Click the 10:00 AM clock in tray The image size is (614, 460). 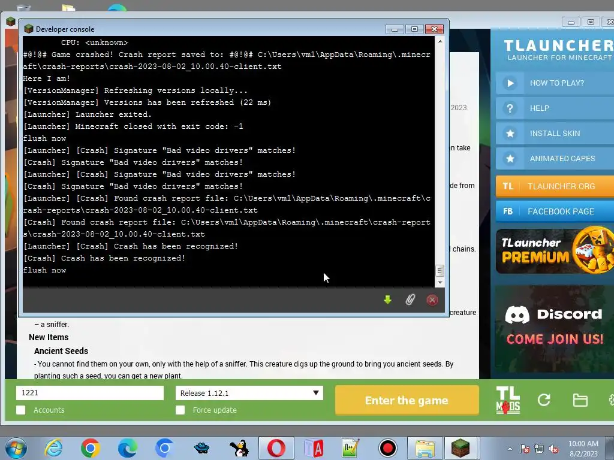click(583, 444)
